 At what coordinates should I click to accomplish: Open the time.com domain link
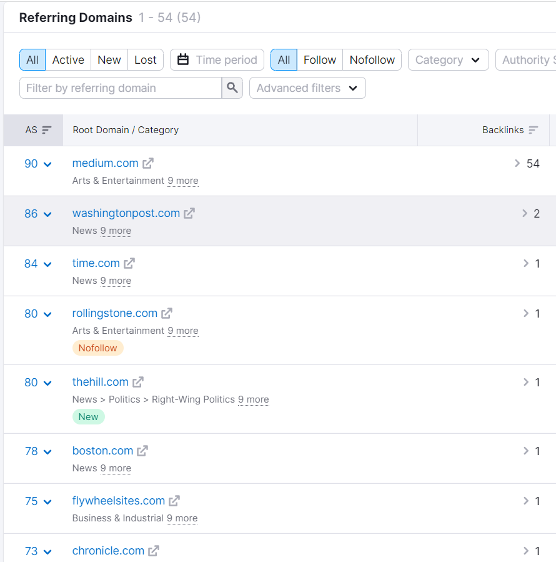coord(96,263)
